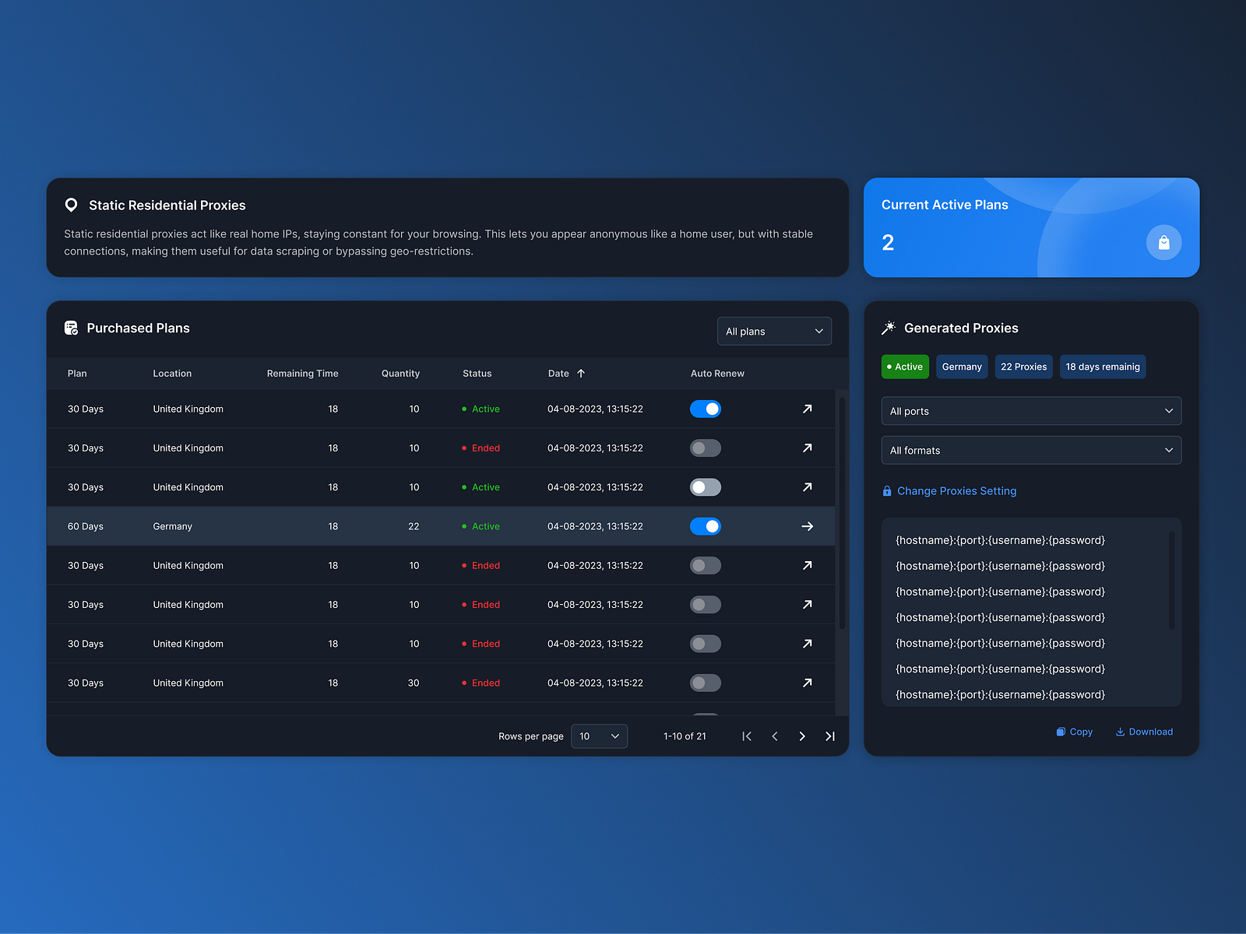Viewport: 1246px width, 934px height.
Task: Go to next page of Purchased Plans
Action: (x=802, y=736)
